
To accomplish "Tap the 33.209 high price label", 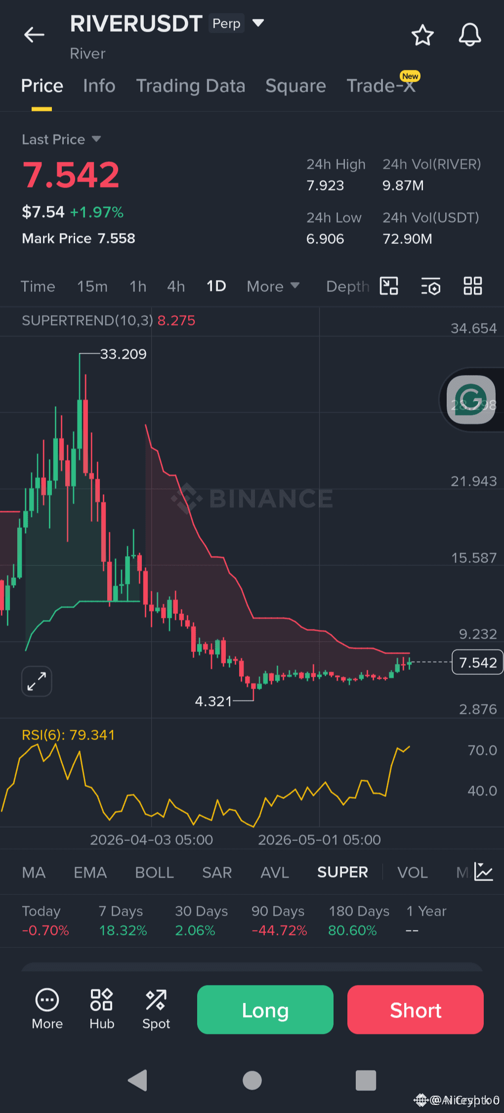I will (124, 354).
